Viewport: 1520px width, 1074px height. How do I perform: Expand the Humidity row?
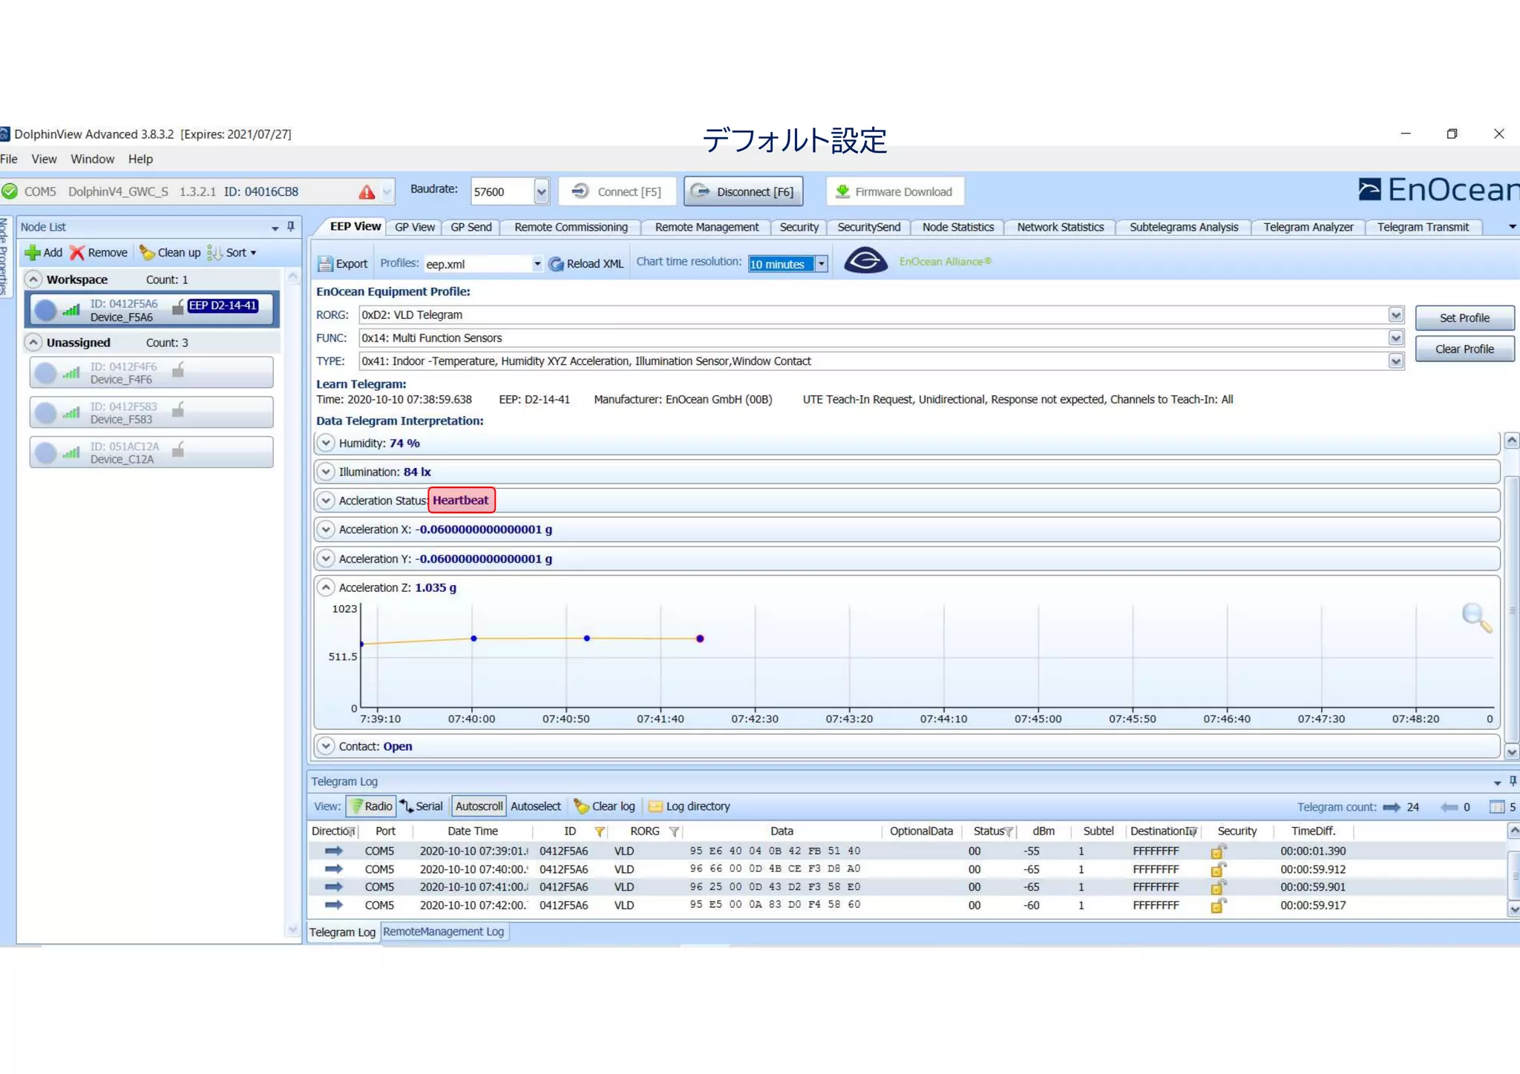325,444
